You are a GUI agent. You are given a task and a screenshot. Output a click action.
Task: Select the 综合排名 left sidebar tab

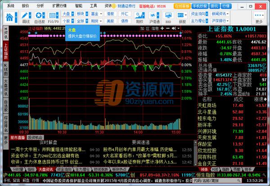tap(6, 124)
